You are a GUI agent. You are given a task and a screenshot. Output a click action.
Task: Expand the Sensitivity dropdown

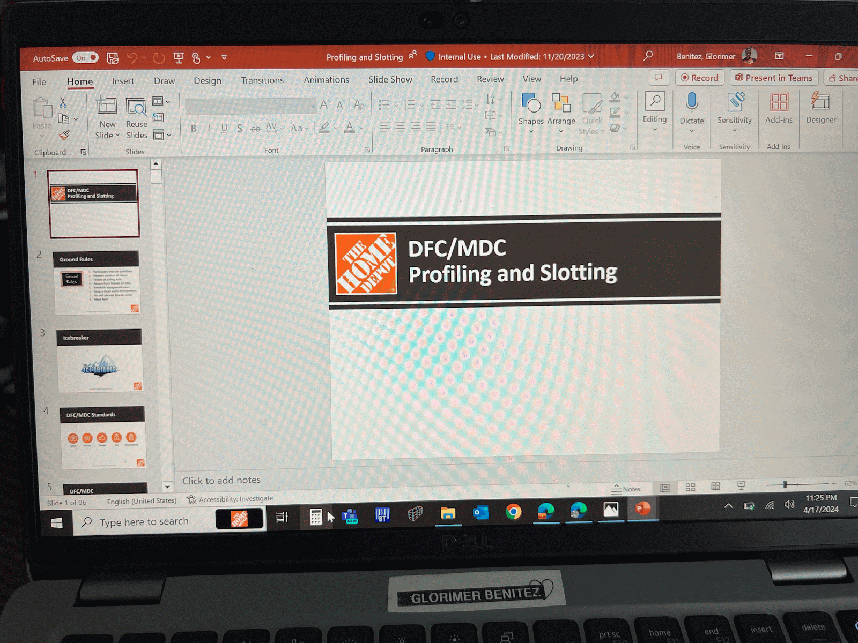tap(735, 130)
